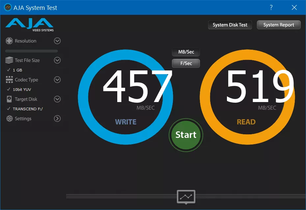The width and height of the screenshot is (306, 210).
Task: Click the Codec Type film icon
Action: 9,80
